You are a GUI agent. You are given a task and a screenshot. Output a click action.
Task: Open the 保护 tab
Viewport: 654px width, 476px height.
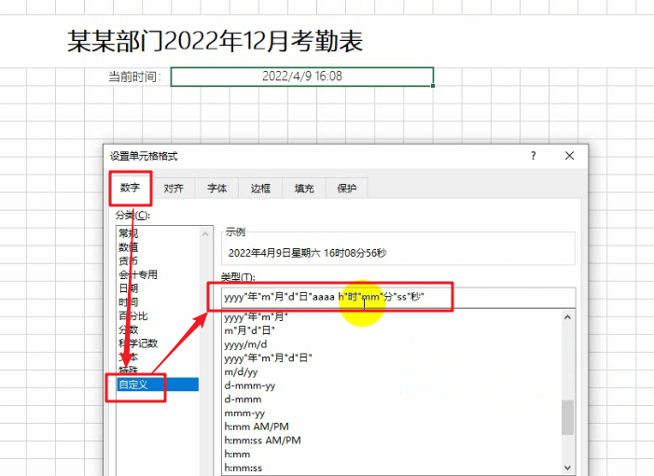[347, 189]
